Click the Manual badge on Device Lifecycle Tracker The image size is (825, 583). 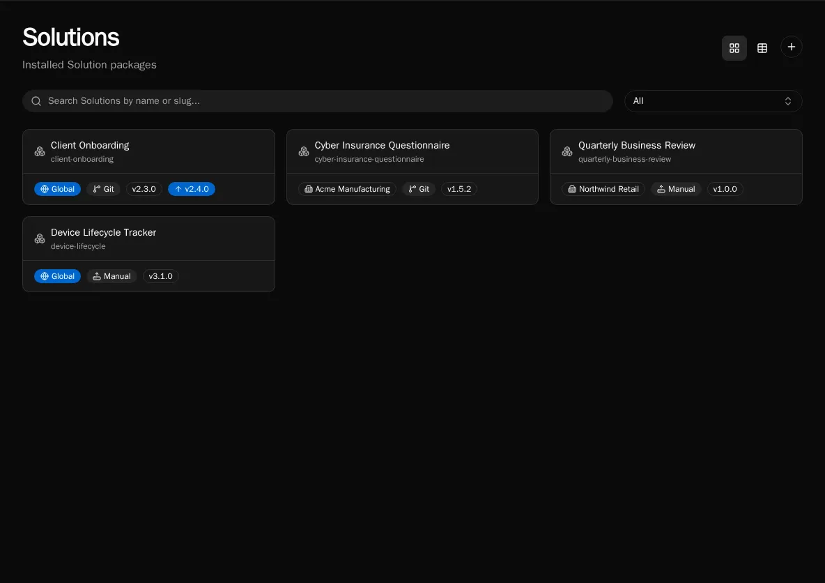pyautogui.click(x=111, y=276)
